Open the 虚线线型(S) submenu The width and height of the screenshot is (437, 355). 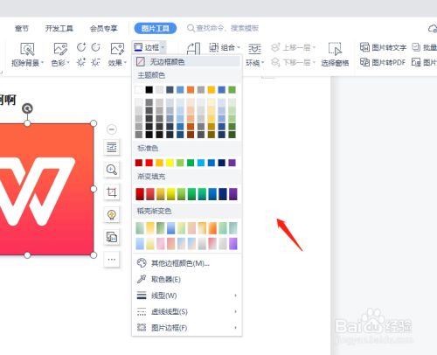click(x=187, y=311)
